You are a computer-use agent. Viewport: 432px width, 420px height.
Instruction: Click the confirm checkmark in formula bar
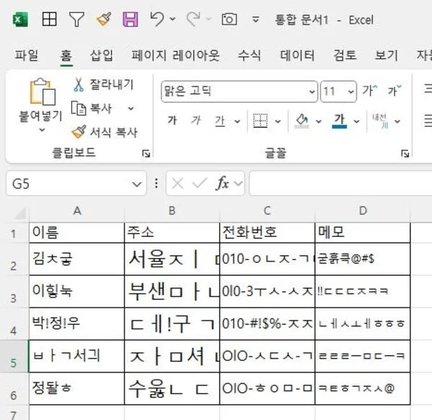pyautogui.click(x=199, y=183)
